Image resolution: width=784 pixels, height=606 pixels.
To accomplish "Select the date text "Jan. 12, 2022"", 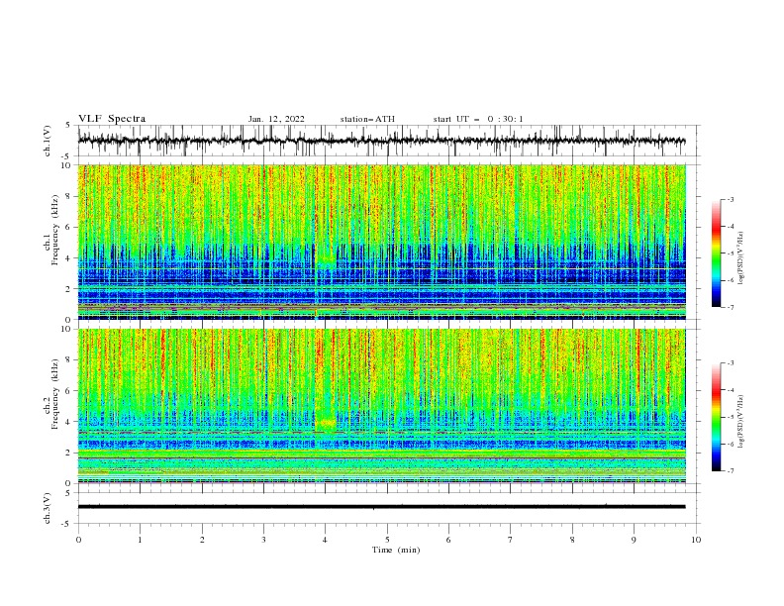I will coord(276,119).
